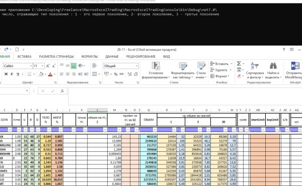Decrease font size with the smaller A icon
The height and width of the screenshot is (186, 302).
pyautogui.click(x=54, y=66)
